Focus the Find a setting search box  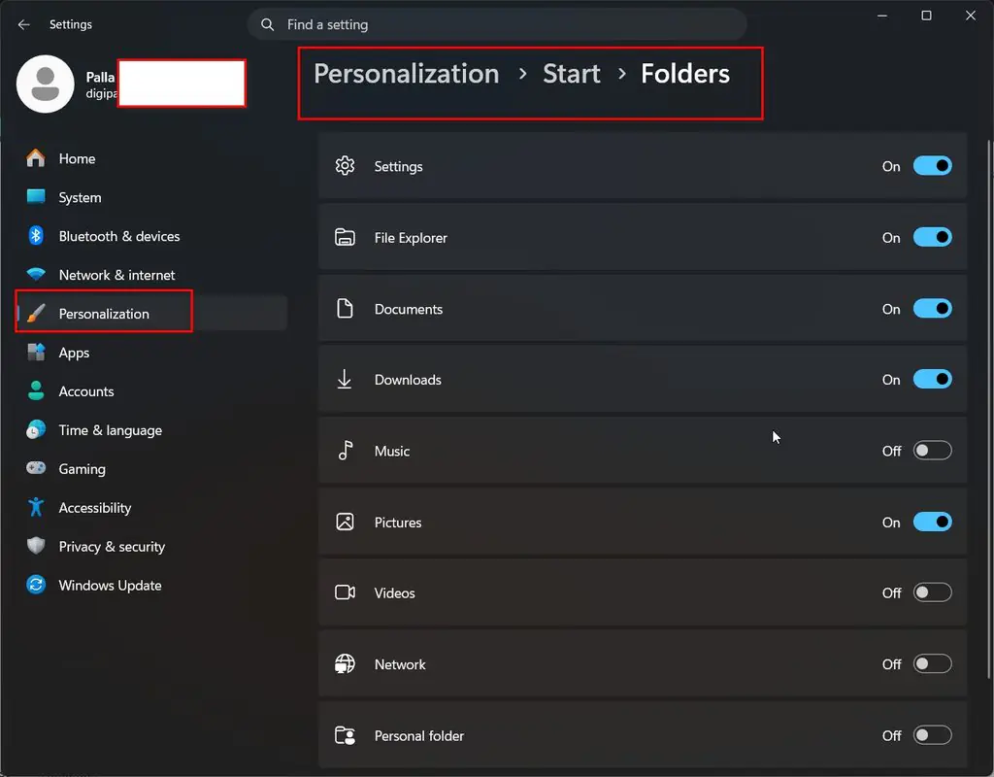[x=497, y=24]
